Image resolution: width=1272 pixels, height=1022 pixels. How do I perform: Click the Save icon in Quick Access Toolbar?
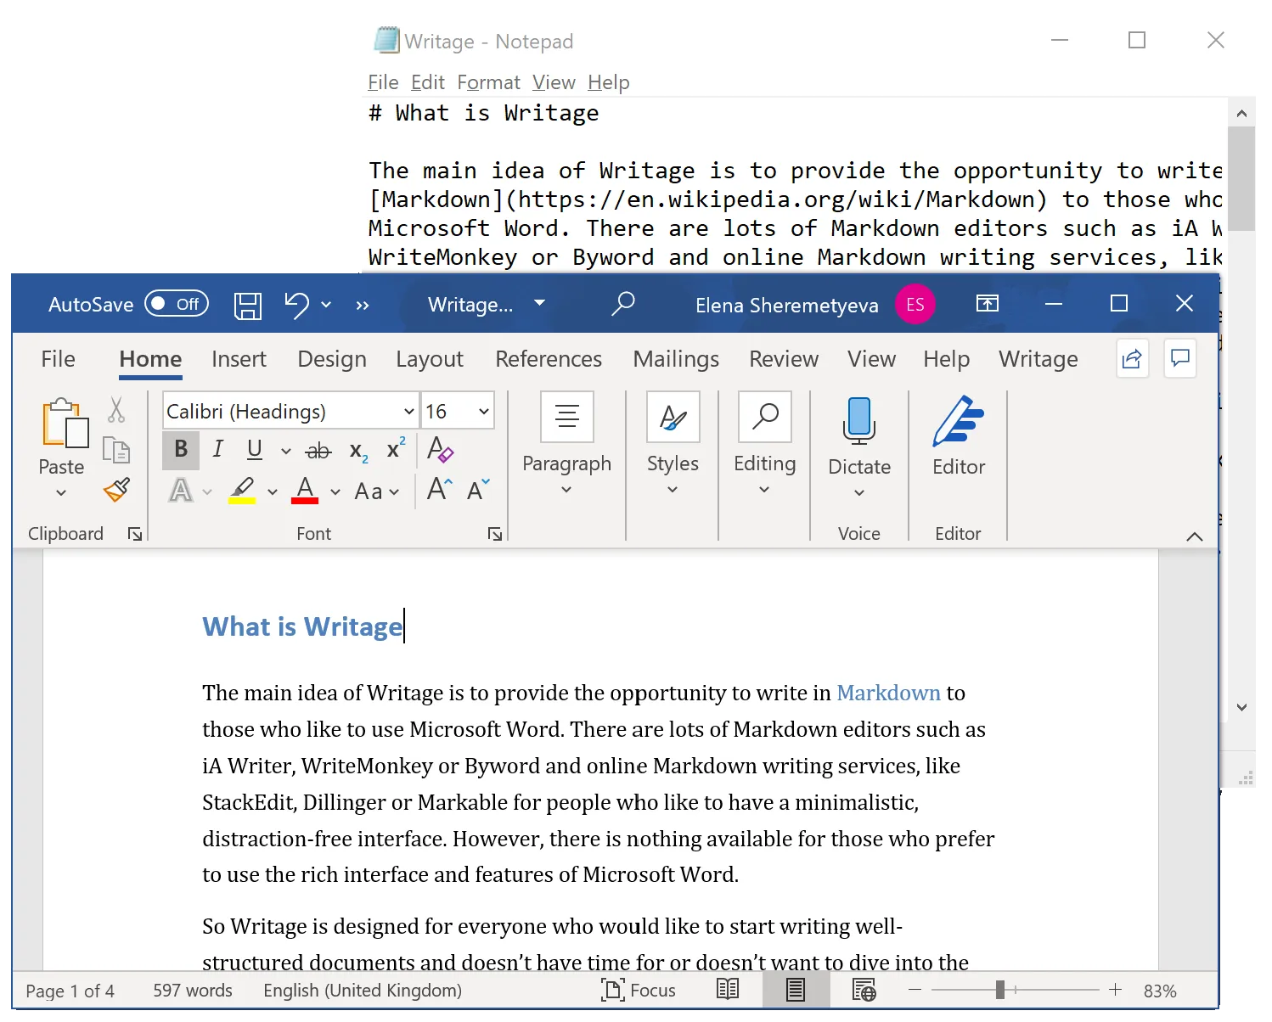248,304
